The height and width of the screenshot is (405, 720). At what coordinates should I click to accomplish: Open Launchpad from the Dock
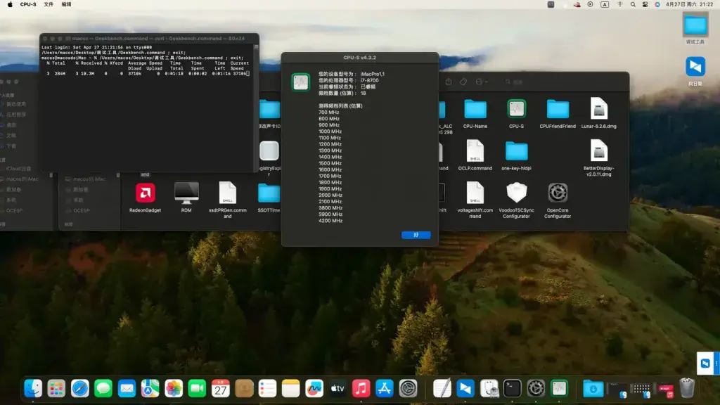click(x=56, y=388)
